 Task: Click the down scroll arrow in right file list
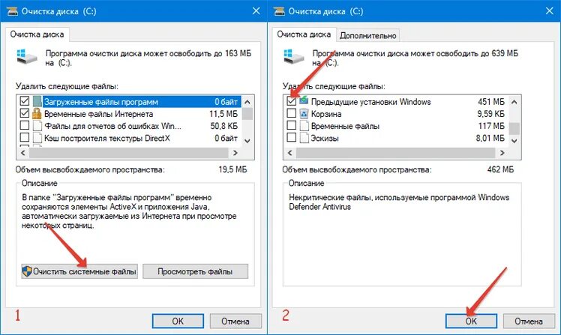pos(514,141)
